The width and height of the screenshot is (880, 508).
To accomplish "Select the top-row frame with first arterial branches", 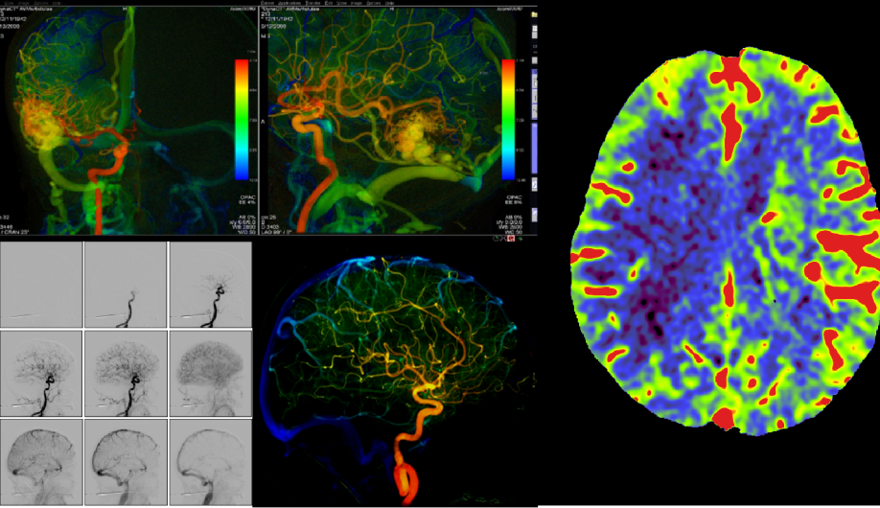I will pyautogui.click(x=210, y=284).
